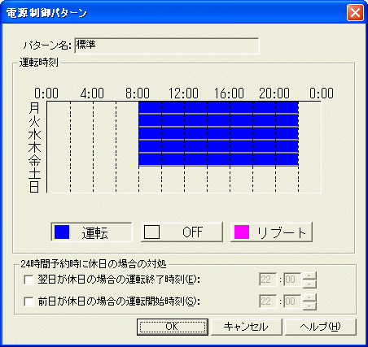Decrease 運転開始時刻 with down spinner arrow
Viewport: 368px width, 347px height.
click(x=309, y=306)
